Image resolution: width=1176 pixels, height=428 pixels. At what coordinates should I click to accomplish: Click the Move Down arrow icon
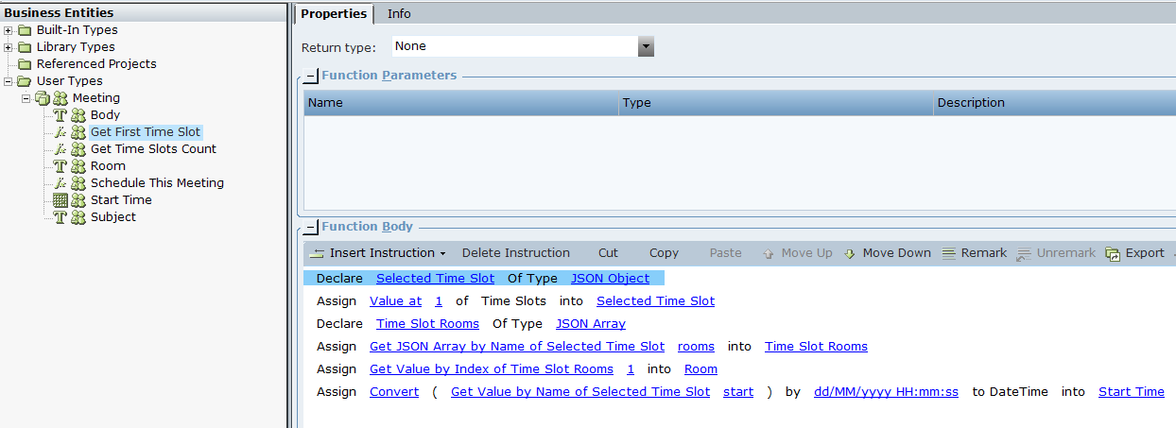850,253
